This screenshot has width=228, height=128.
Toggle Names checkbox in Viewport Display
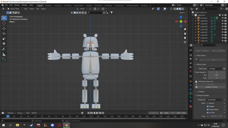point(207,103)
